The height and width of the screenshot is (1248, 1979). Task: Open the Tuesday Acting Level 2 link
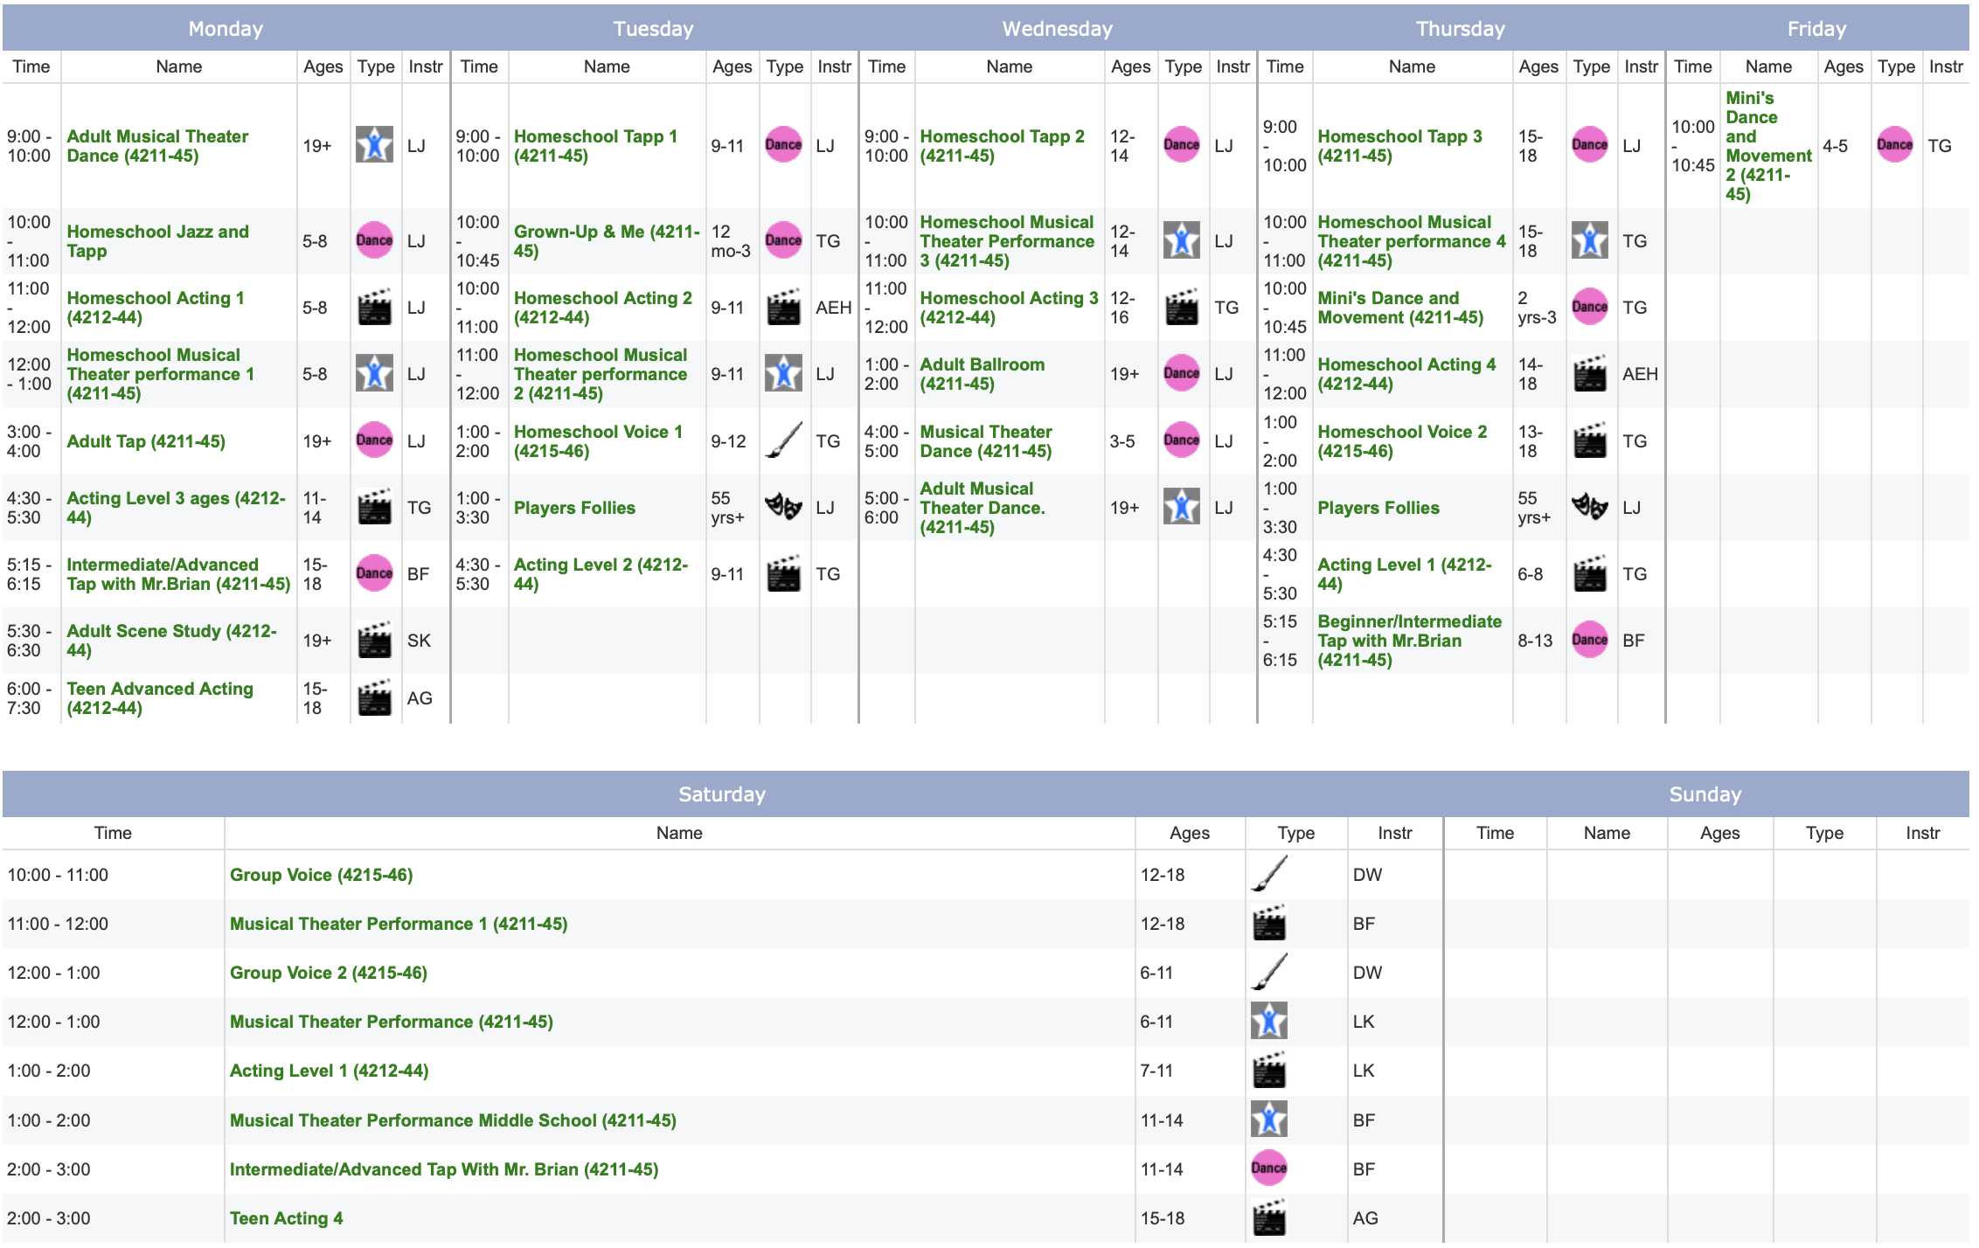tap(601, 574)
